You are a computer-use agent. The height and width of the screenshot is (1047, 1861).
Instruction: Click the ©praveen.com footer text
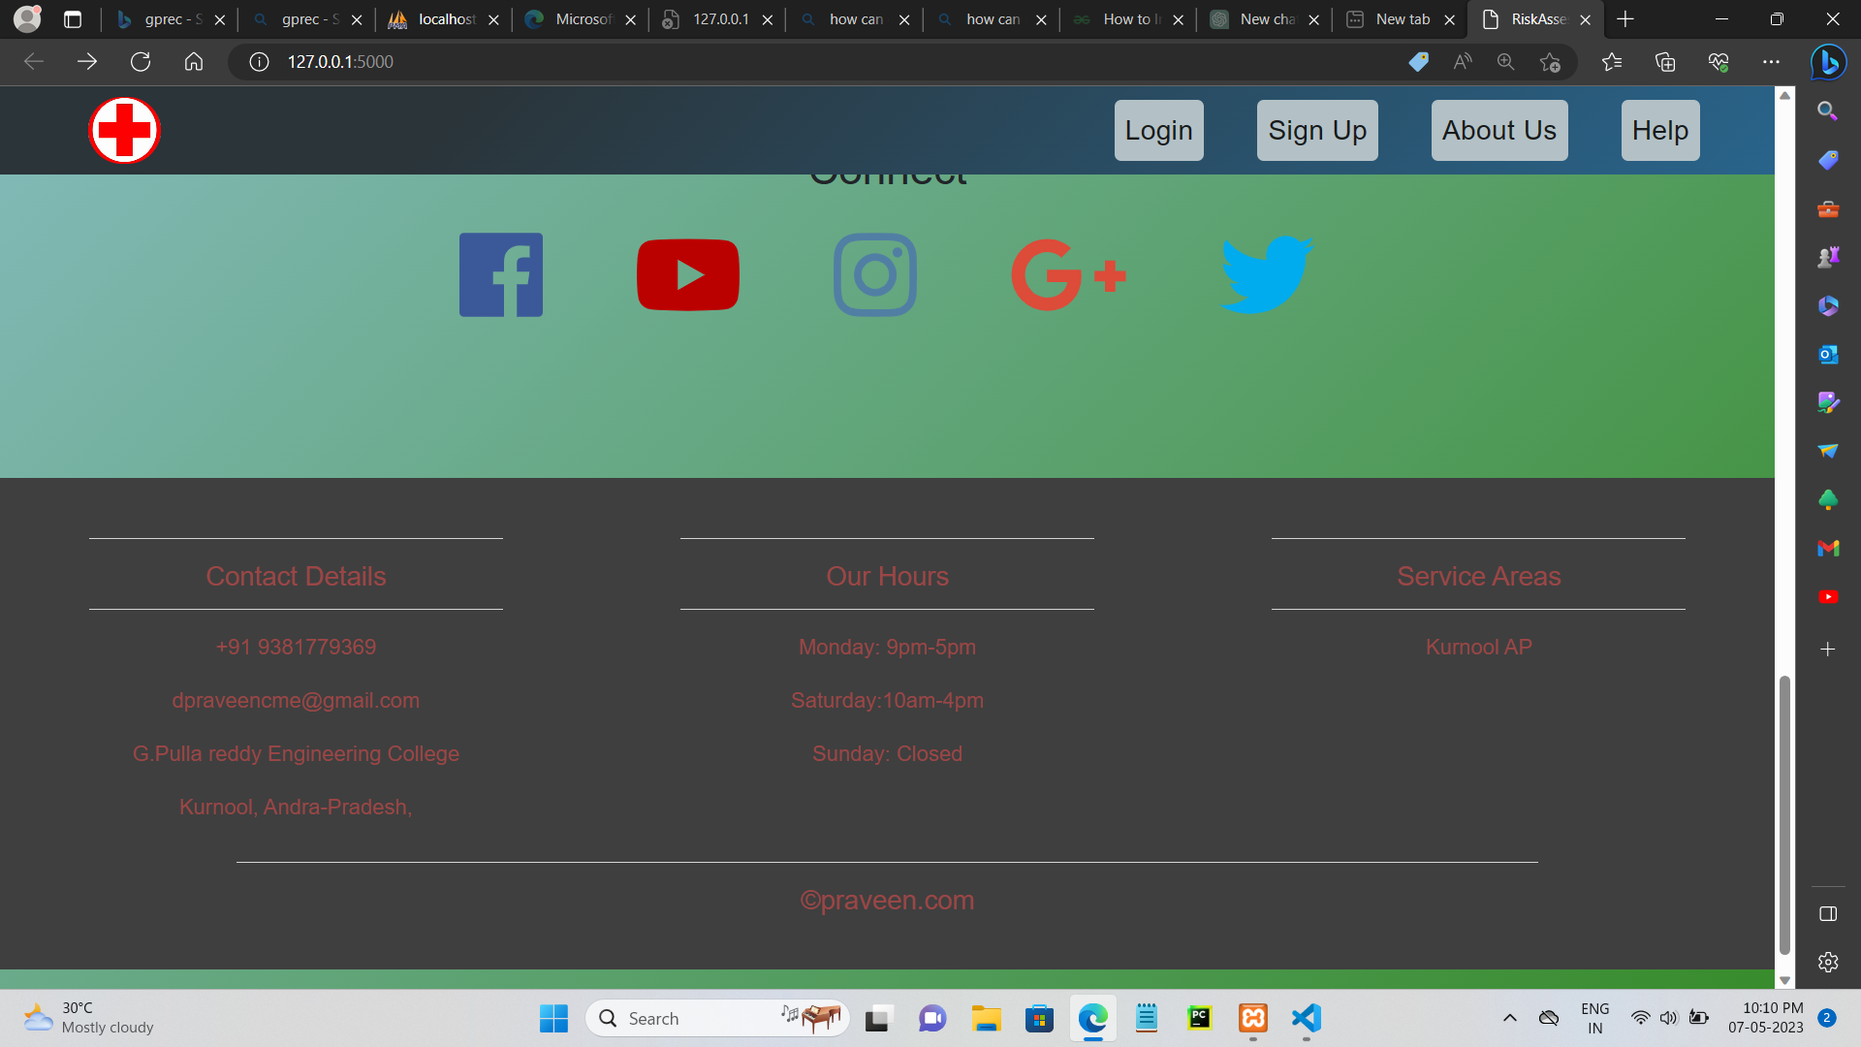[887, 900]
